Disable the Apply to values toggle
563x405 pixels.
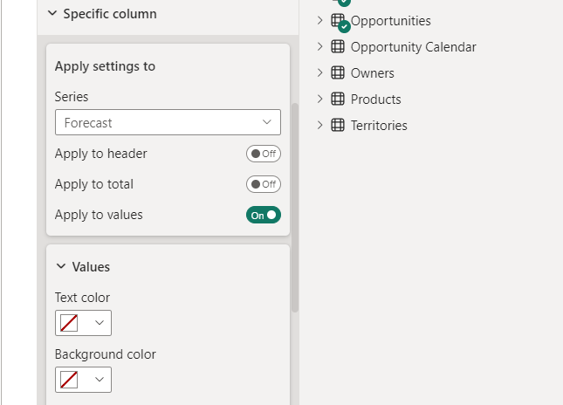[x=263, y=215]
